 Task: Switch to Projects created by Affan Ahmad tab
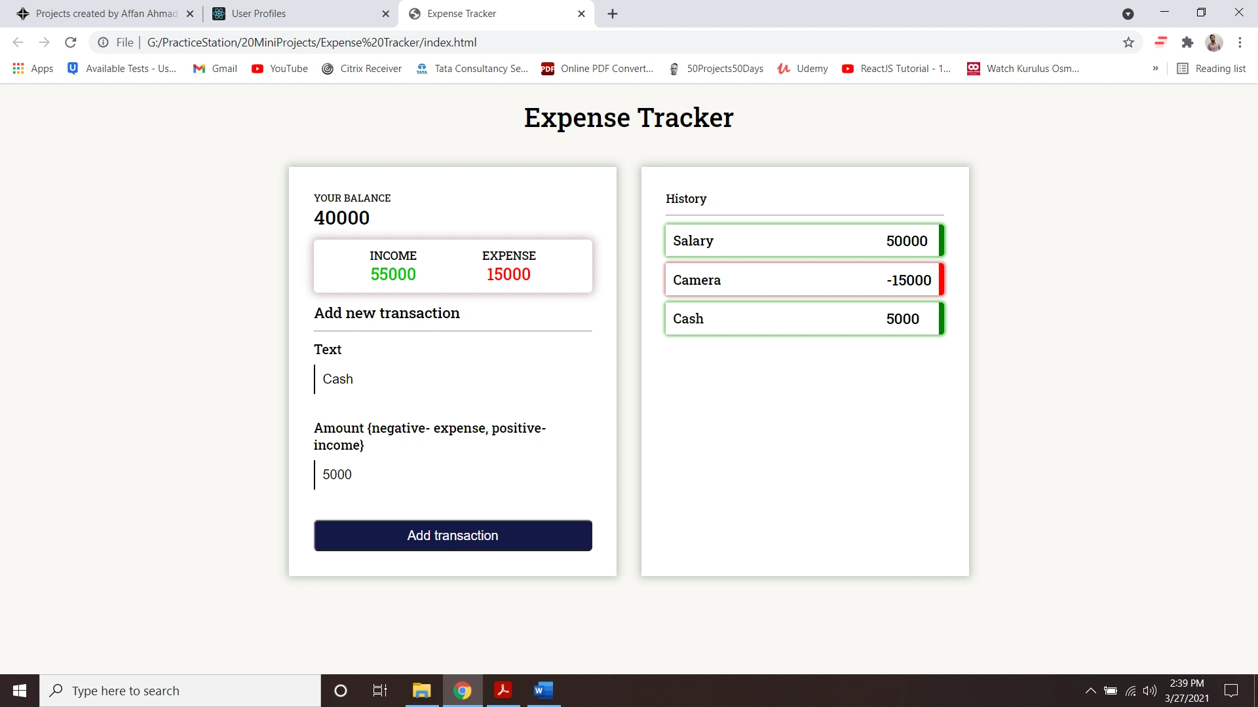pos(105,14)
